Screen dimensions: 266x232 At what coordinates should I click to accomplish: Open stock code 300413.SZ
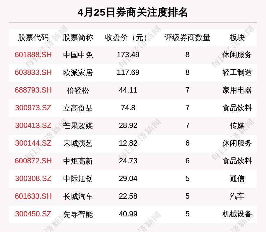33,125
